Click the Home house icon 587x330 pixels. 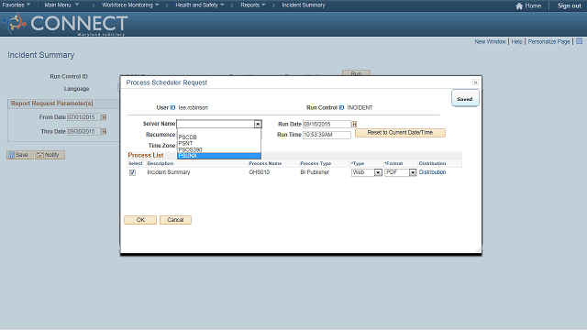pyautogui.click(x=519, y=5)
